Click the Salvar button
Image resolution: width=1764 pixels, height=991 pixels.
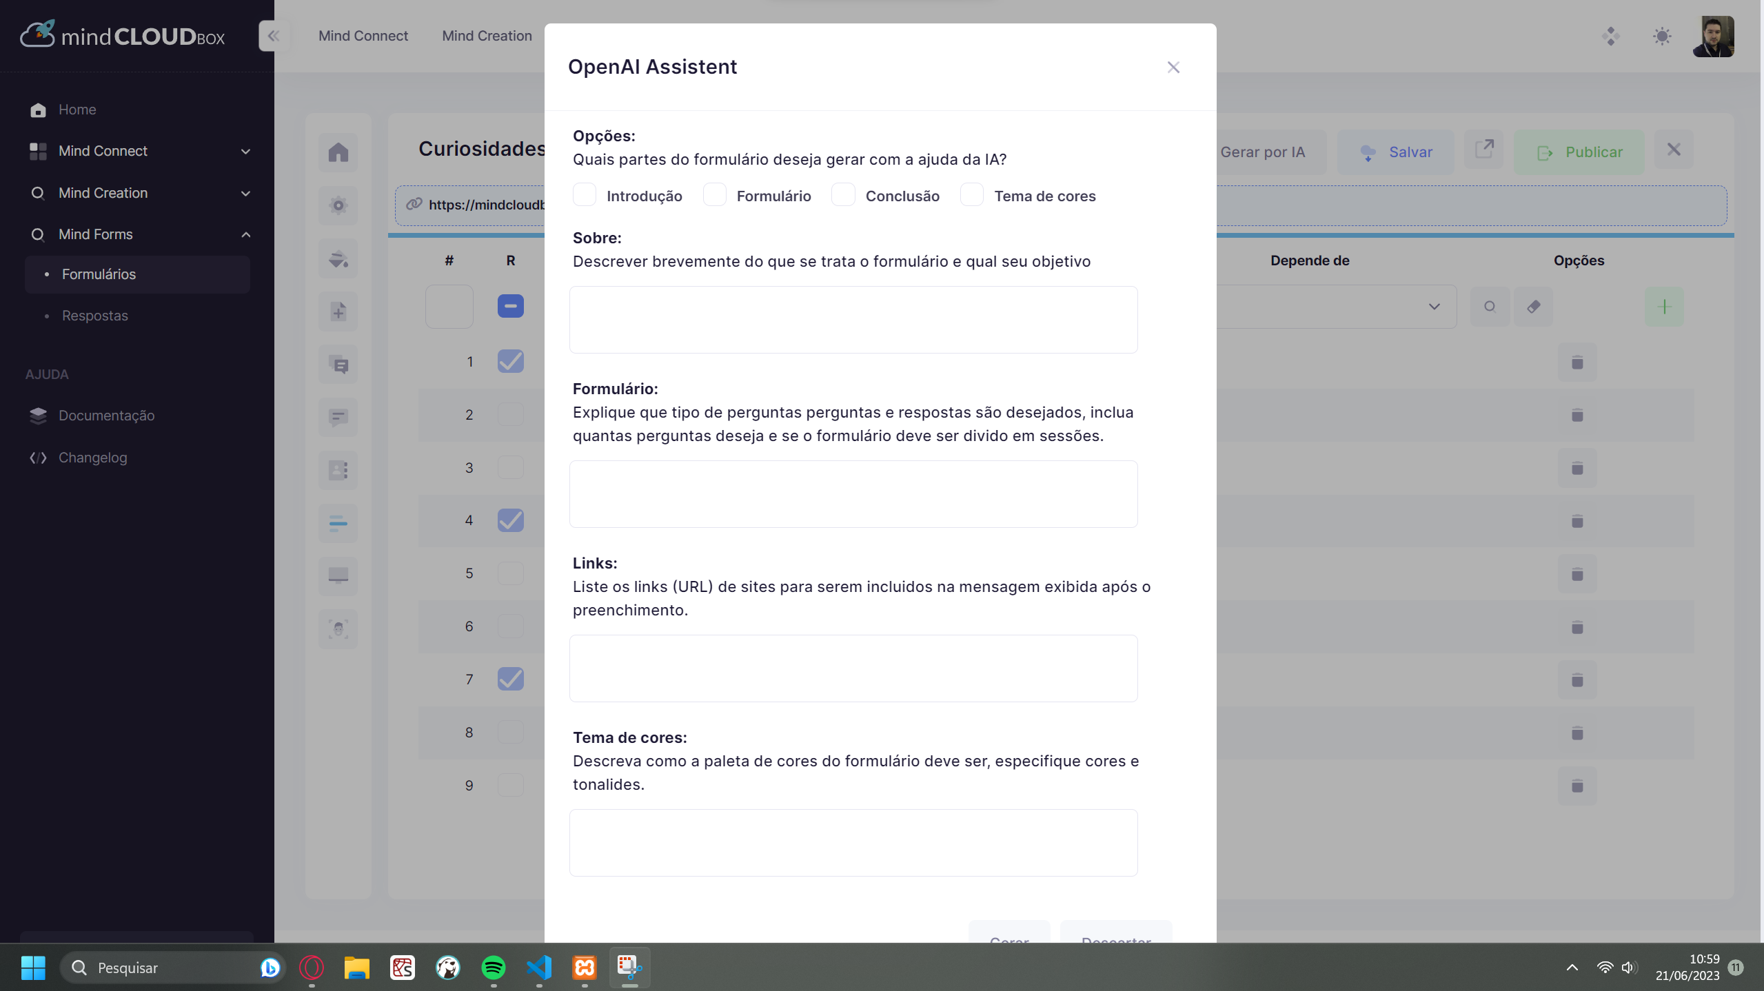pyautogui.click(x=1396, y=152)
